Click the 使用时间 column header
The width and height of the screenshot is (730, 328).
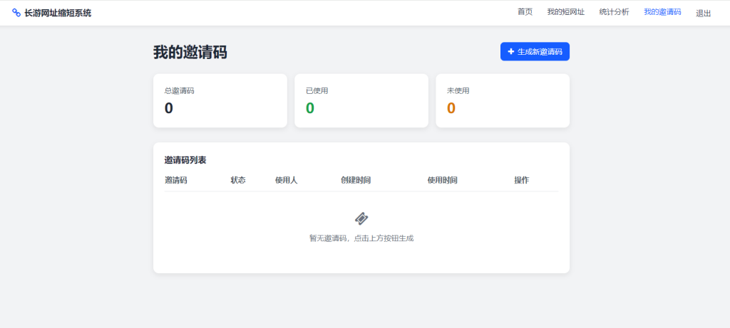(x=442, y=180)
